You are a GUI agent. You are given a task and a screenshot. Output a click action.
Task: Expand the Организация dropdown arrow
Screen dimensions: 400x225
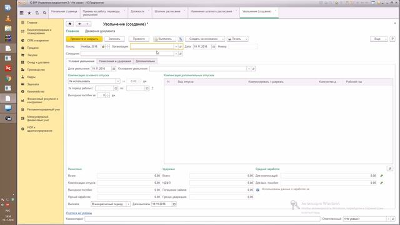pos(176,47)
